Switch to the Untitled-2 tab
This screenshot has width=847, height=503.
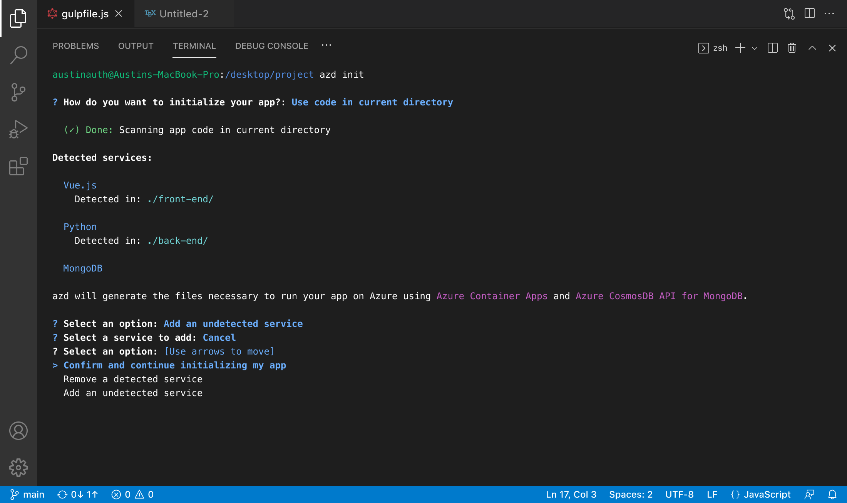[184, 14]
